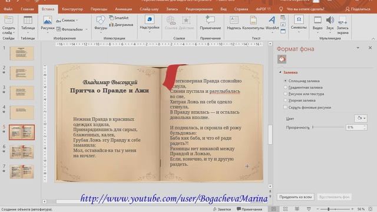Viewport: 377px width, 212px height.
Task: Switch to the Главная tab
Action: 27,9
